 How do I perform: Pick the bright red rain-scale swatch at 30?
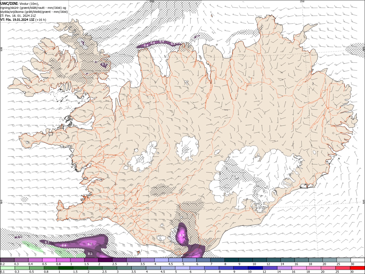pyautogui.click(x=357, y=268)
